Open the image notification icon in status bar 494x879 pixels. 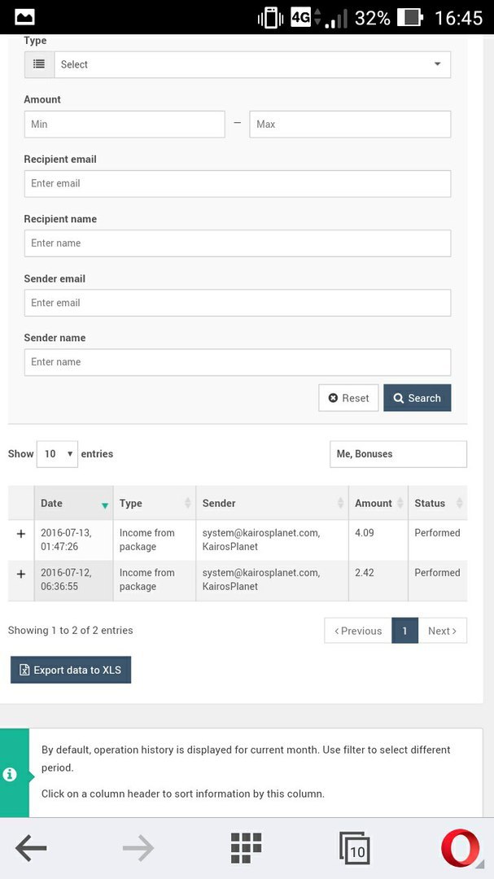(24, 17)
